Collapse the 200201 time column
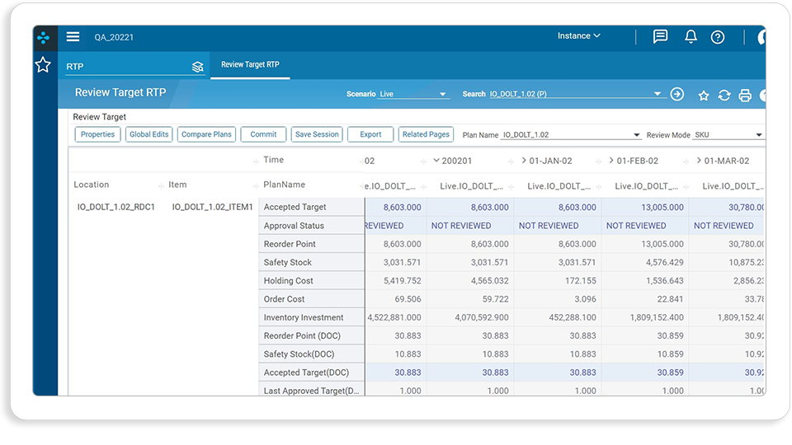792x445 pixels. coord(436,161)
